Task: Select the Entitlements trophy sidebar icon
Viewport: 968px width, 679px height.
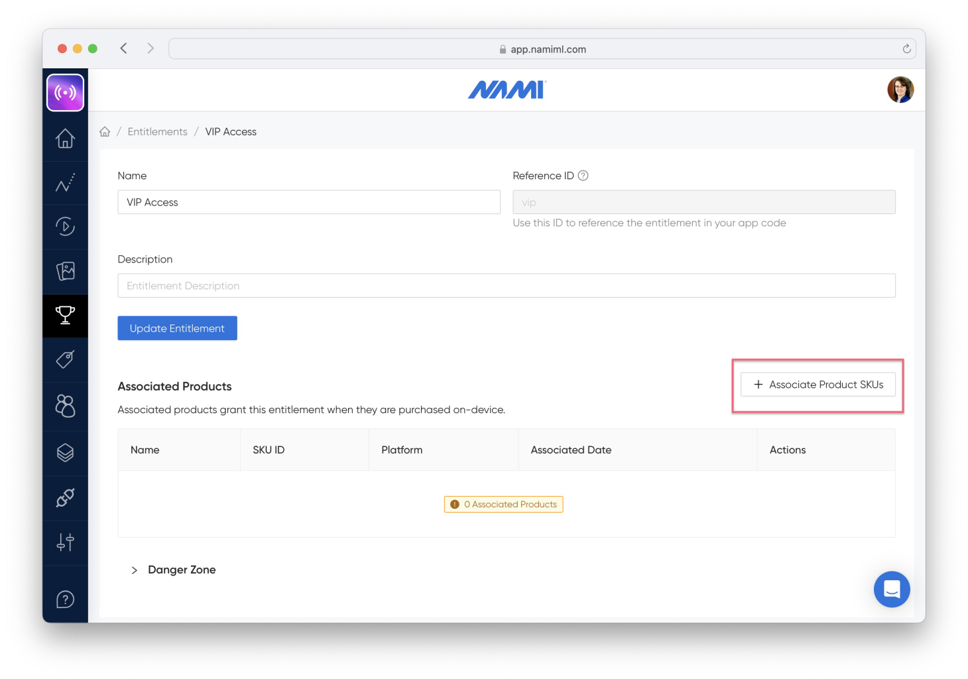Action: [65, 315]
